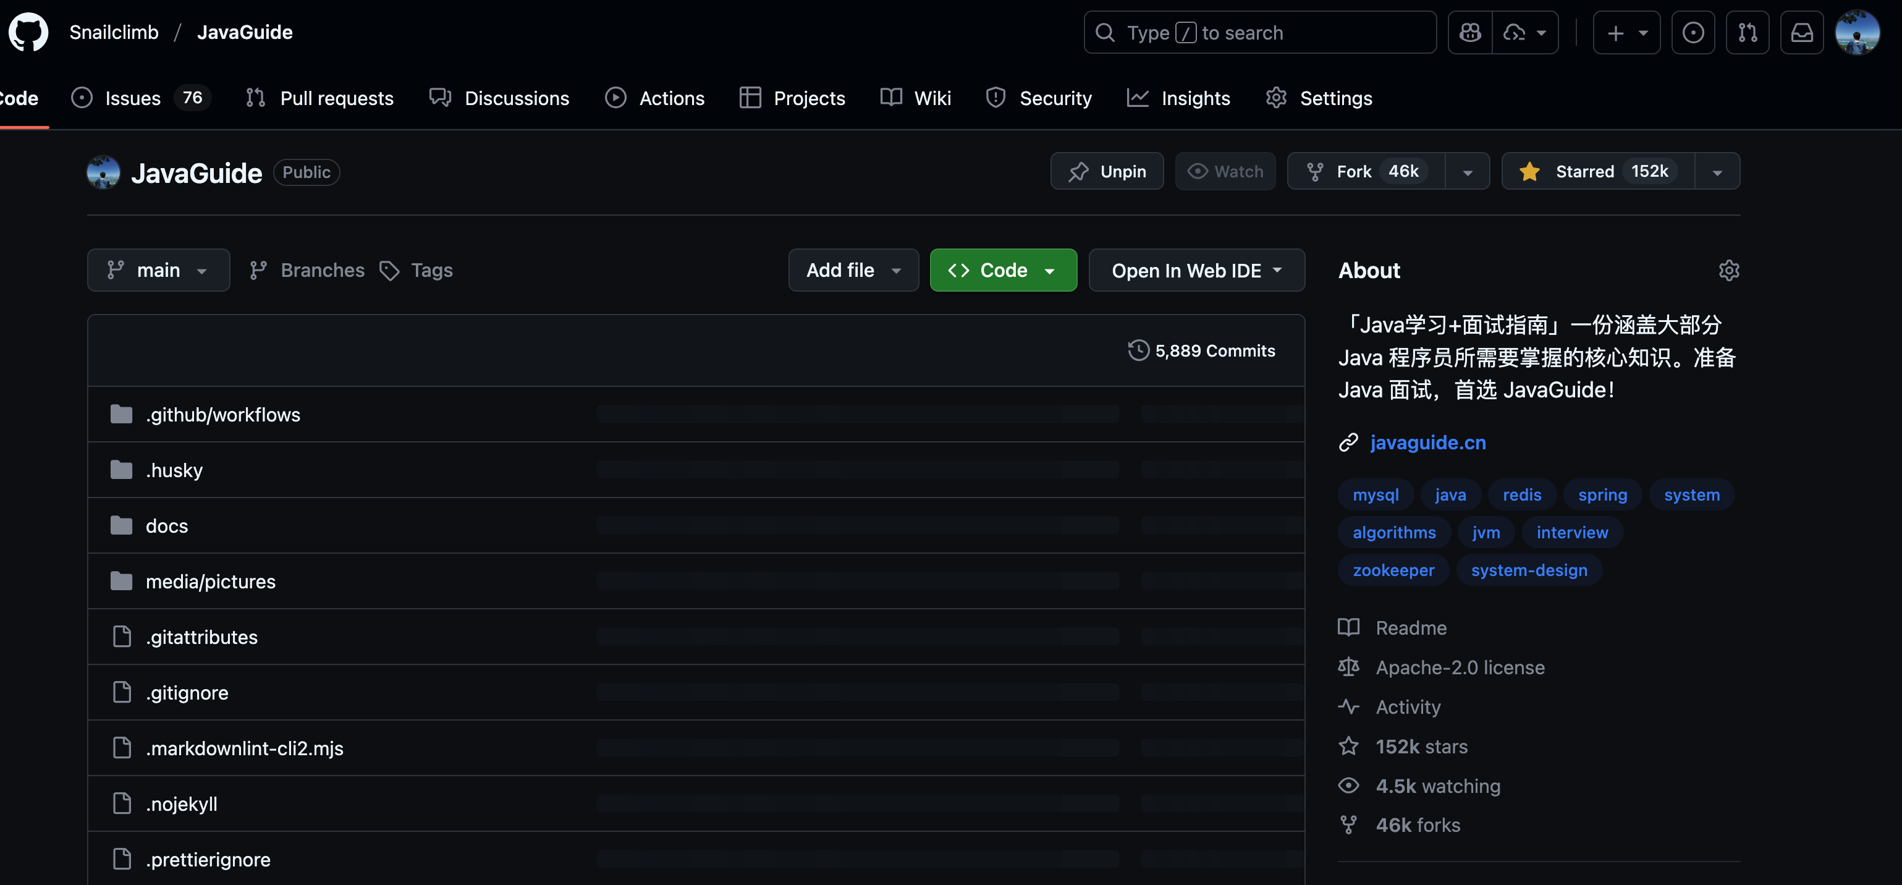The image size is (1902, 885).
Task: Switch to the Pull requests tab
Action: [x=319, y=98]
